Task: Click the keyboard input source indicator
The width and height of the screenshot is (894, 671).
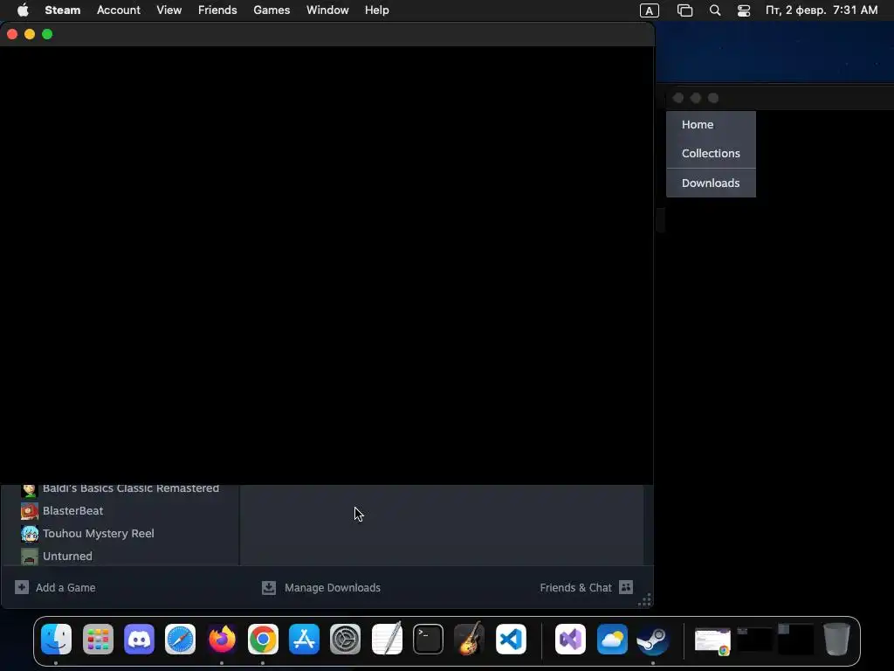Action: pos(650,10)
